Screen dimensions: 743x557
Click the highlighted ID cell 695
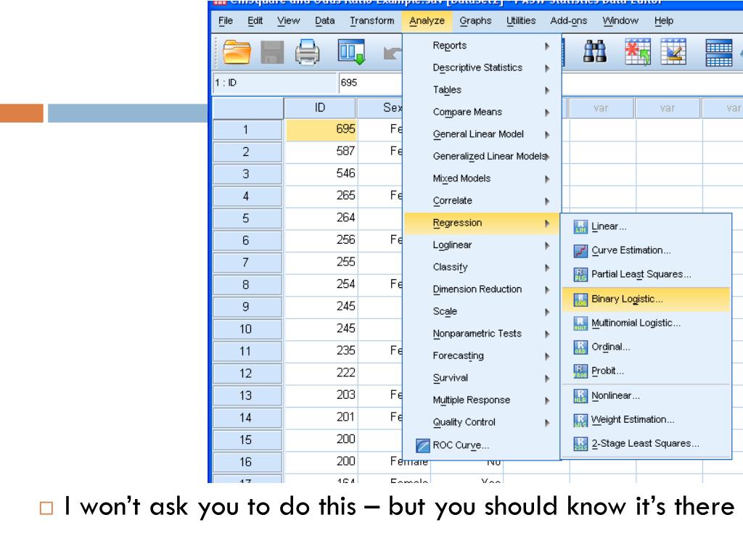[x=321, y=129]
